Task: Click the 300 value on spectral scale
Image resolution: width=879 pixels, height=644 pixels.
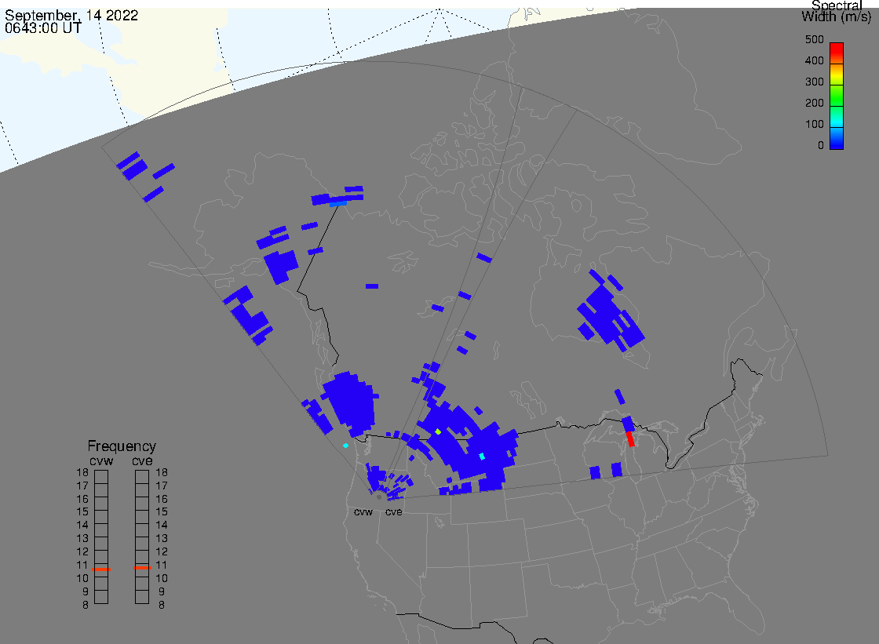Action: 814,82
